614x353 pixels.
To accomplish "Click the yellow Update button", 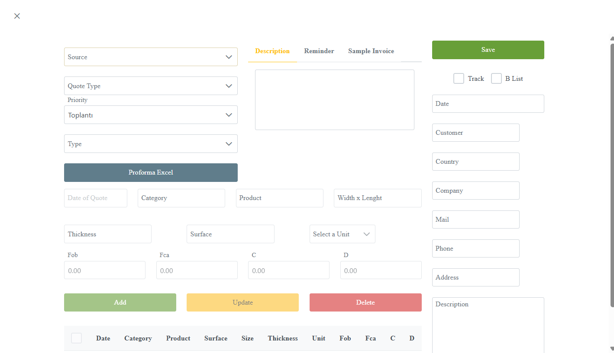I will 242,302.
